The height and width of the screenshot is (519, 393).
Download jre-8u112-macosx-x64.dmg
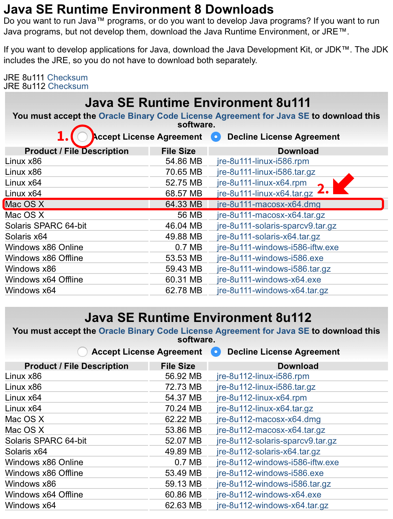(269, 419)
